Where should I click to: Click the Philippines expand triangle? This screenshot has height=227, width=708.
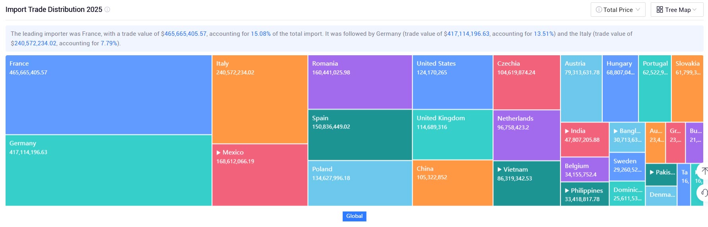(x=567, y=191)
